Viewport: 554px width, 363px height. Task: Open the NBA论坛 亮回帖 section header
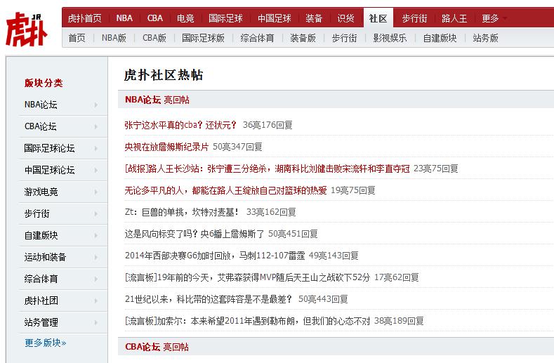click(x=157, y=100)
